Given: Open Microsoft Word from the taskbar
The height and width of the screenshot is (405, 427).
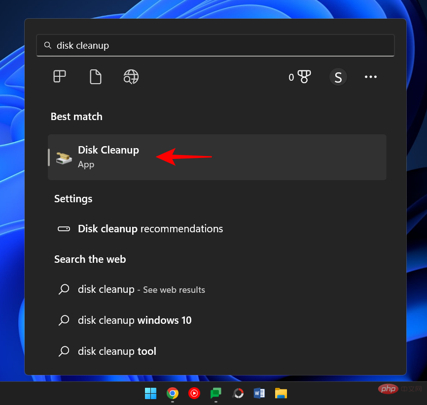Looking at the screenshot, I should click(x=259, y=393).
